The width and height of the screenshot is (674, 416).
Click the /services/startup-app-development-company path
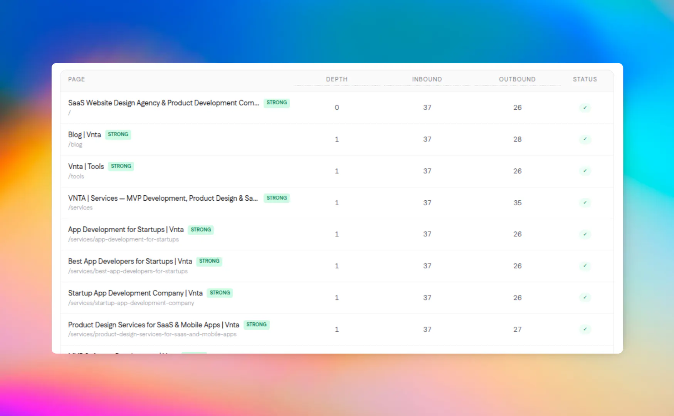[131, 303]
